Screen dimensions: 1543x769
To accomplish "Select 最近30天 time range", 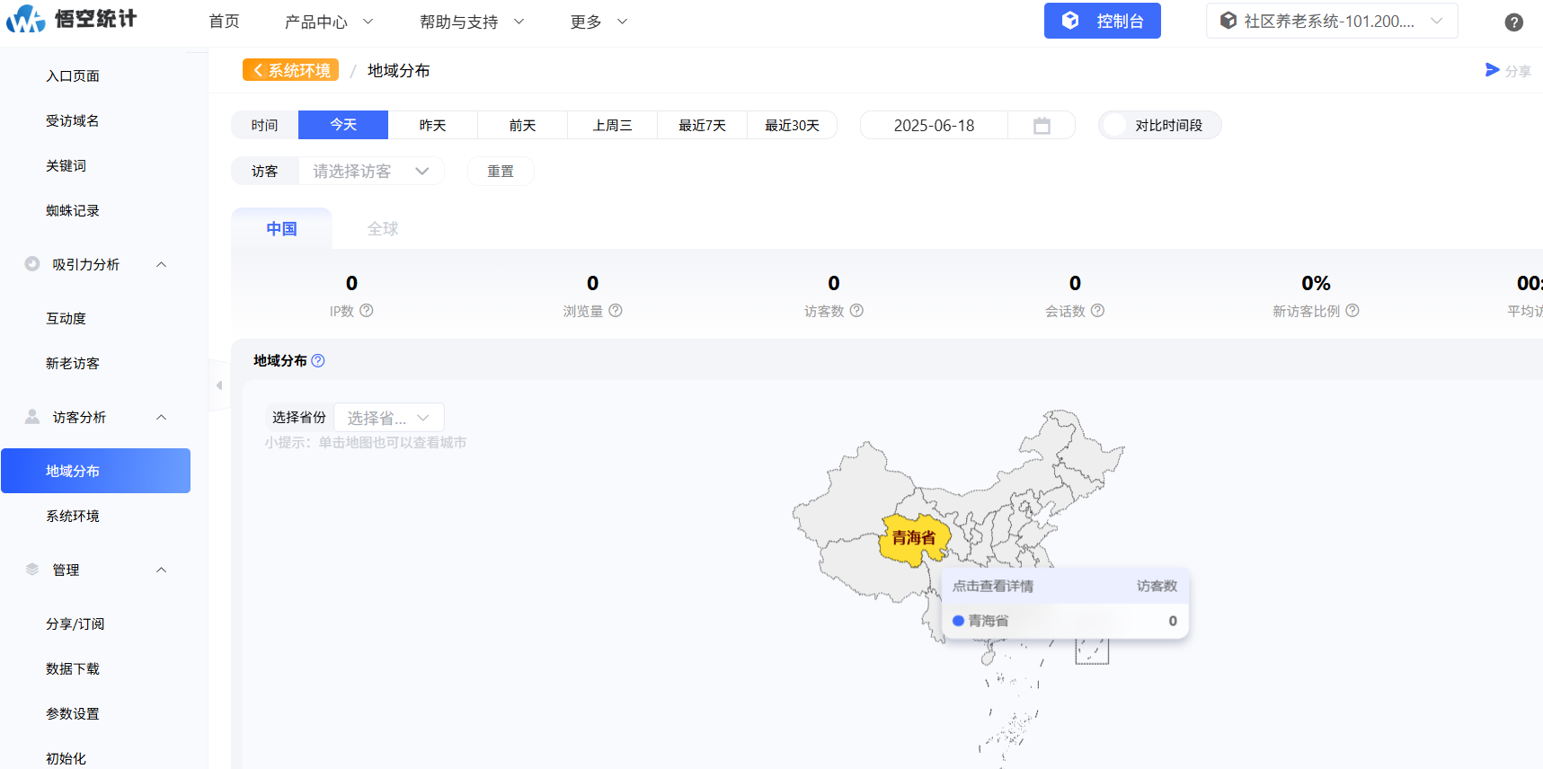I will [x=793, y=125].
